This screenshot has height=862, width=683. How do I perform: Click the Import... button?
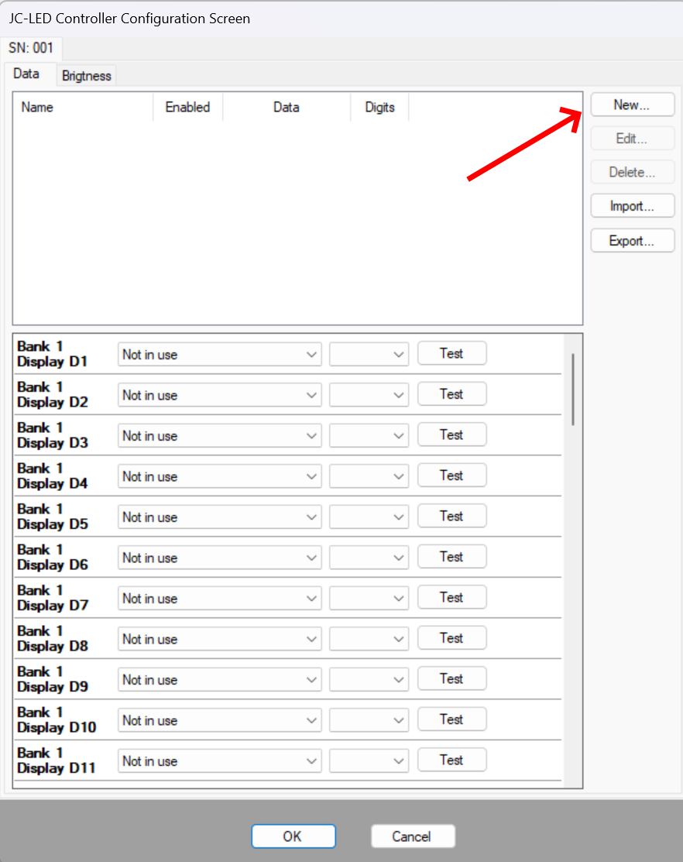click(632, 207)
